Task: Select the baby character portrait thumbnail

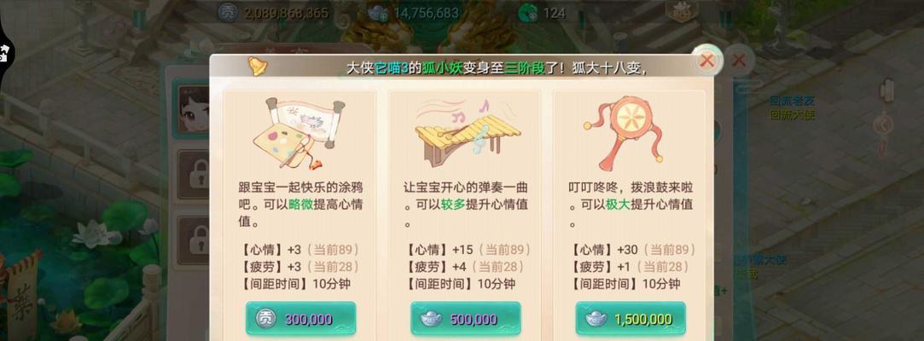Action: 194,109
